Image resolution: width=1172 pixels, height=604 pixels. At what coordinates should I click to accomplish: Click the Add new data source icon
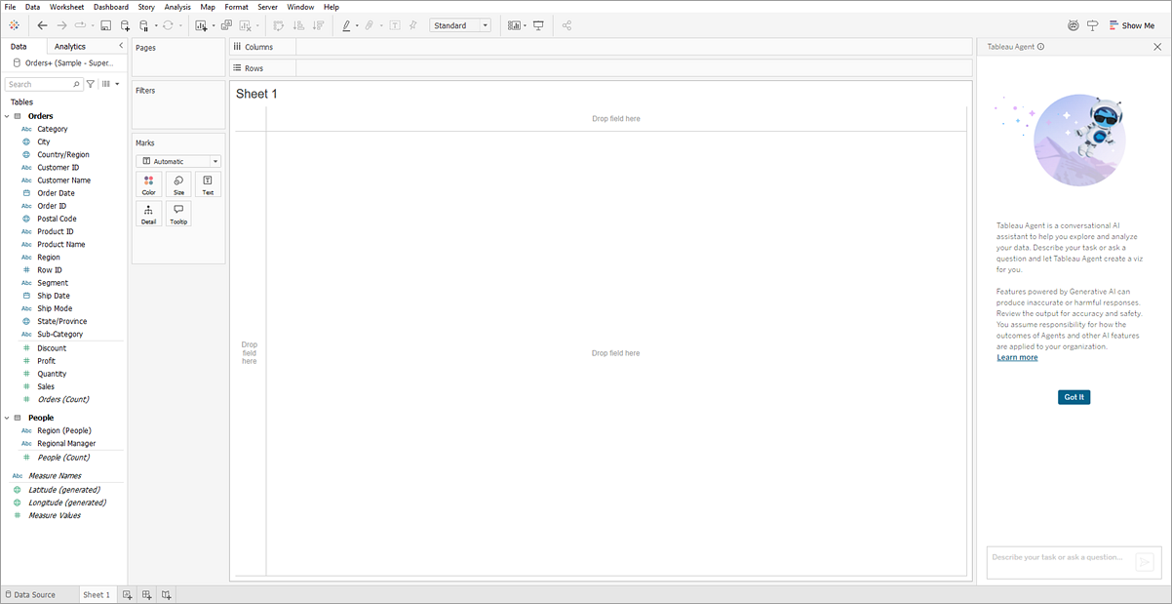click(125, 25)
